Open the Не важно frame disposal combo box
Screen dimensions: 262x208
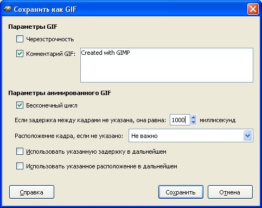(x=191, y=136)
